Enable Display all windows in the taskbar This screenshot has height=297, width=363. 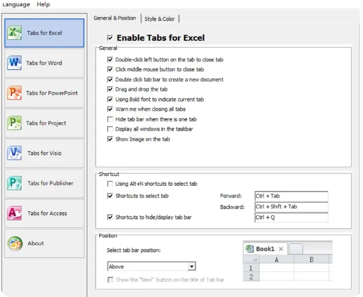[110, 129]
